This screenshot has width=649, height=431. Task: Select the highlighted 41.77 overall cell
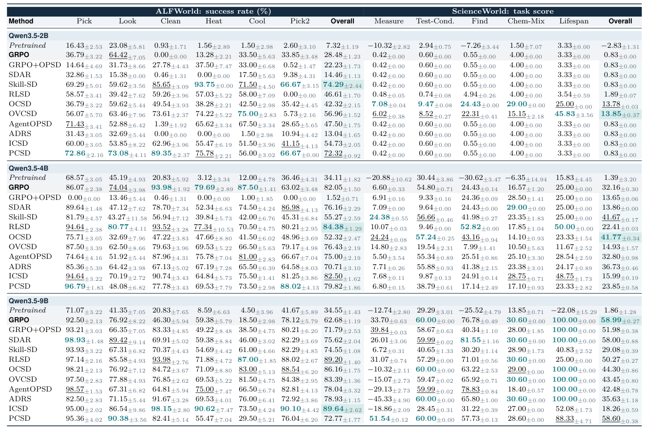click(620, 237)
